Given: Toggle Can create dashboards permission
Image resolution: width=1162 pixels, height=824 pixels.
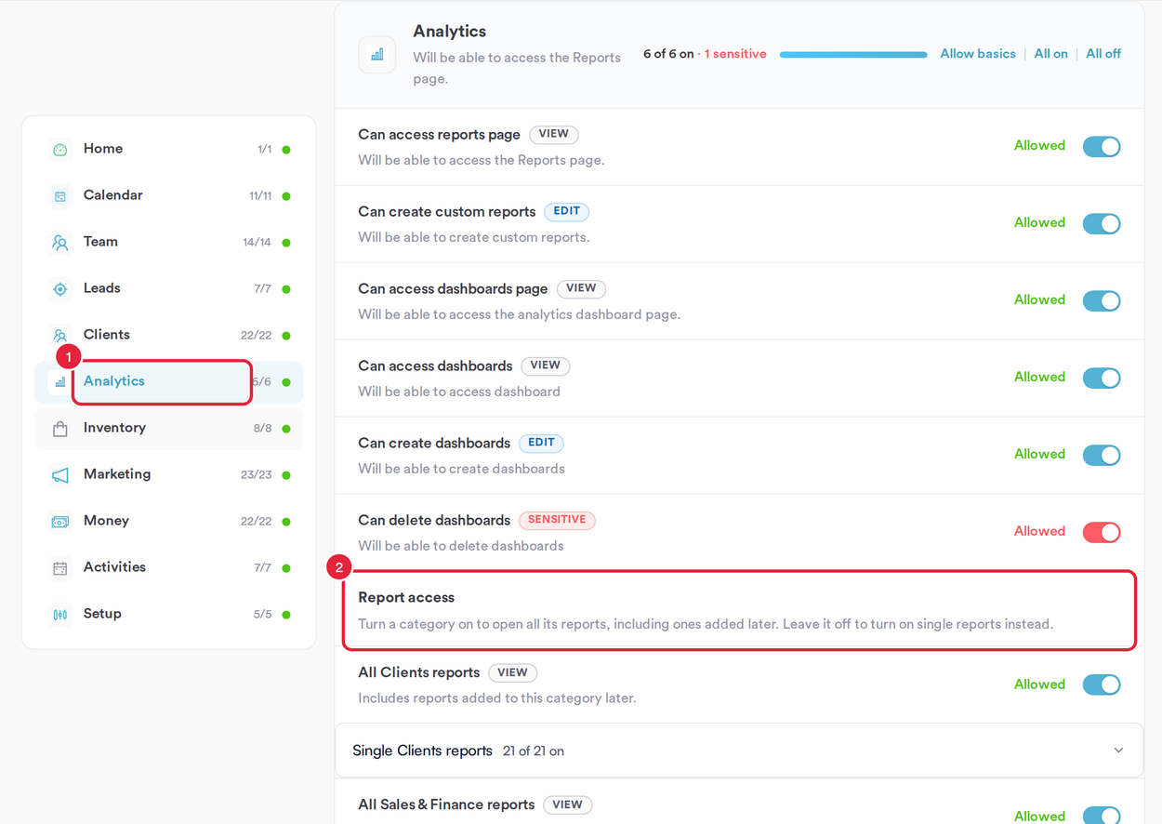Looking at the screenshot, I should pos(1102,456).
